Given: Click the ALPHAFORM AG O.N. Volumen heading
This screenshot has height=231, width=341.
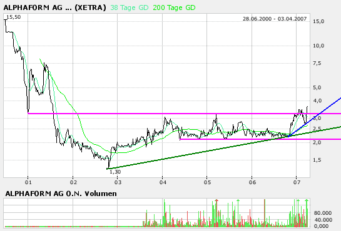Looking at the screenshot, I should point(61,194).
